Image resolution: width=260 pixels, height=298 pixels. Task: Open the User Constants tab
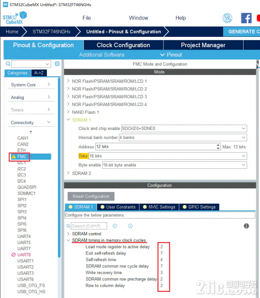point(118,207)
